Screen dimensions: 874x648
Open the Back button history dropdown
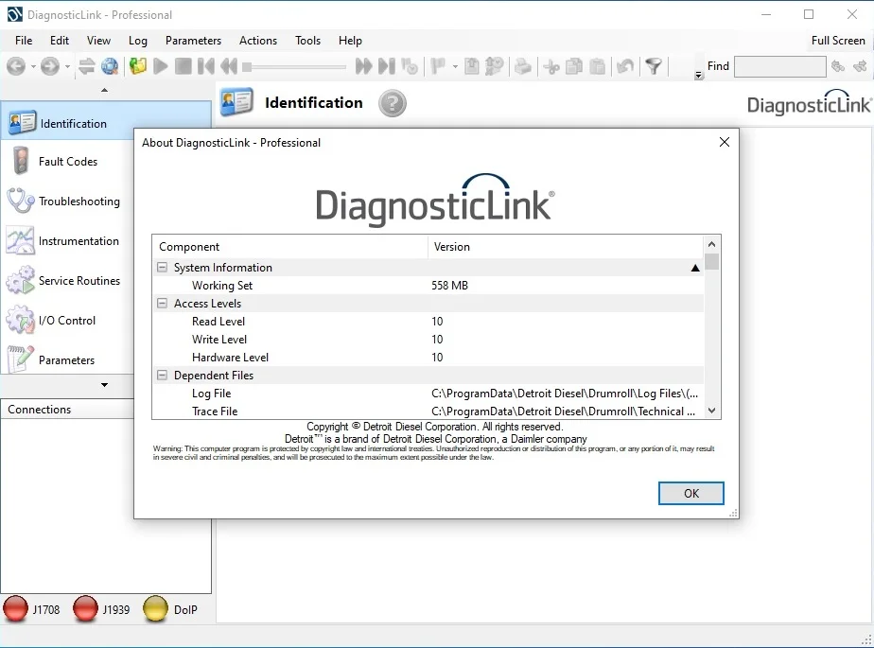pos(33,67)
